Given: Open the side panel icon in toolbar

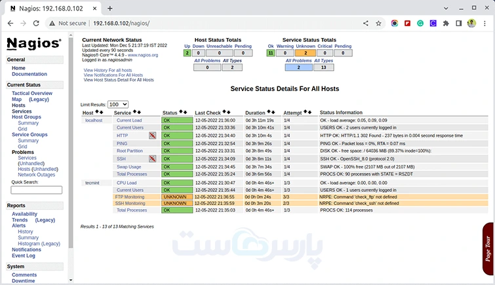Looking at the screenshot, I should [x=459, y=23].
